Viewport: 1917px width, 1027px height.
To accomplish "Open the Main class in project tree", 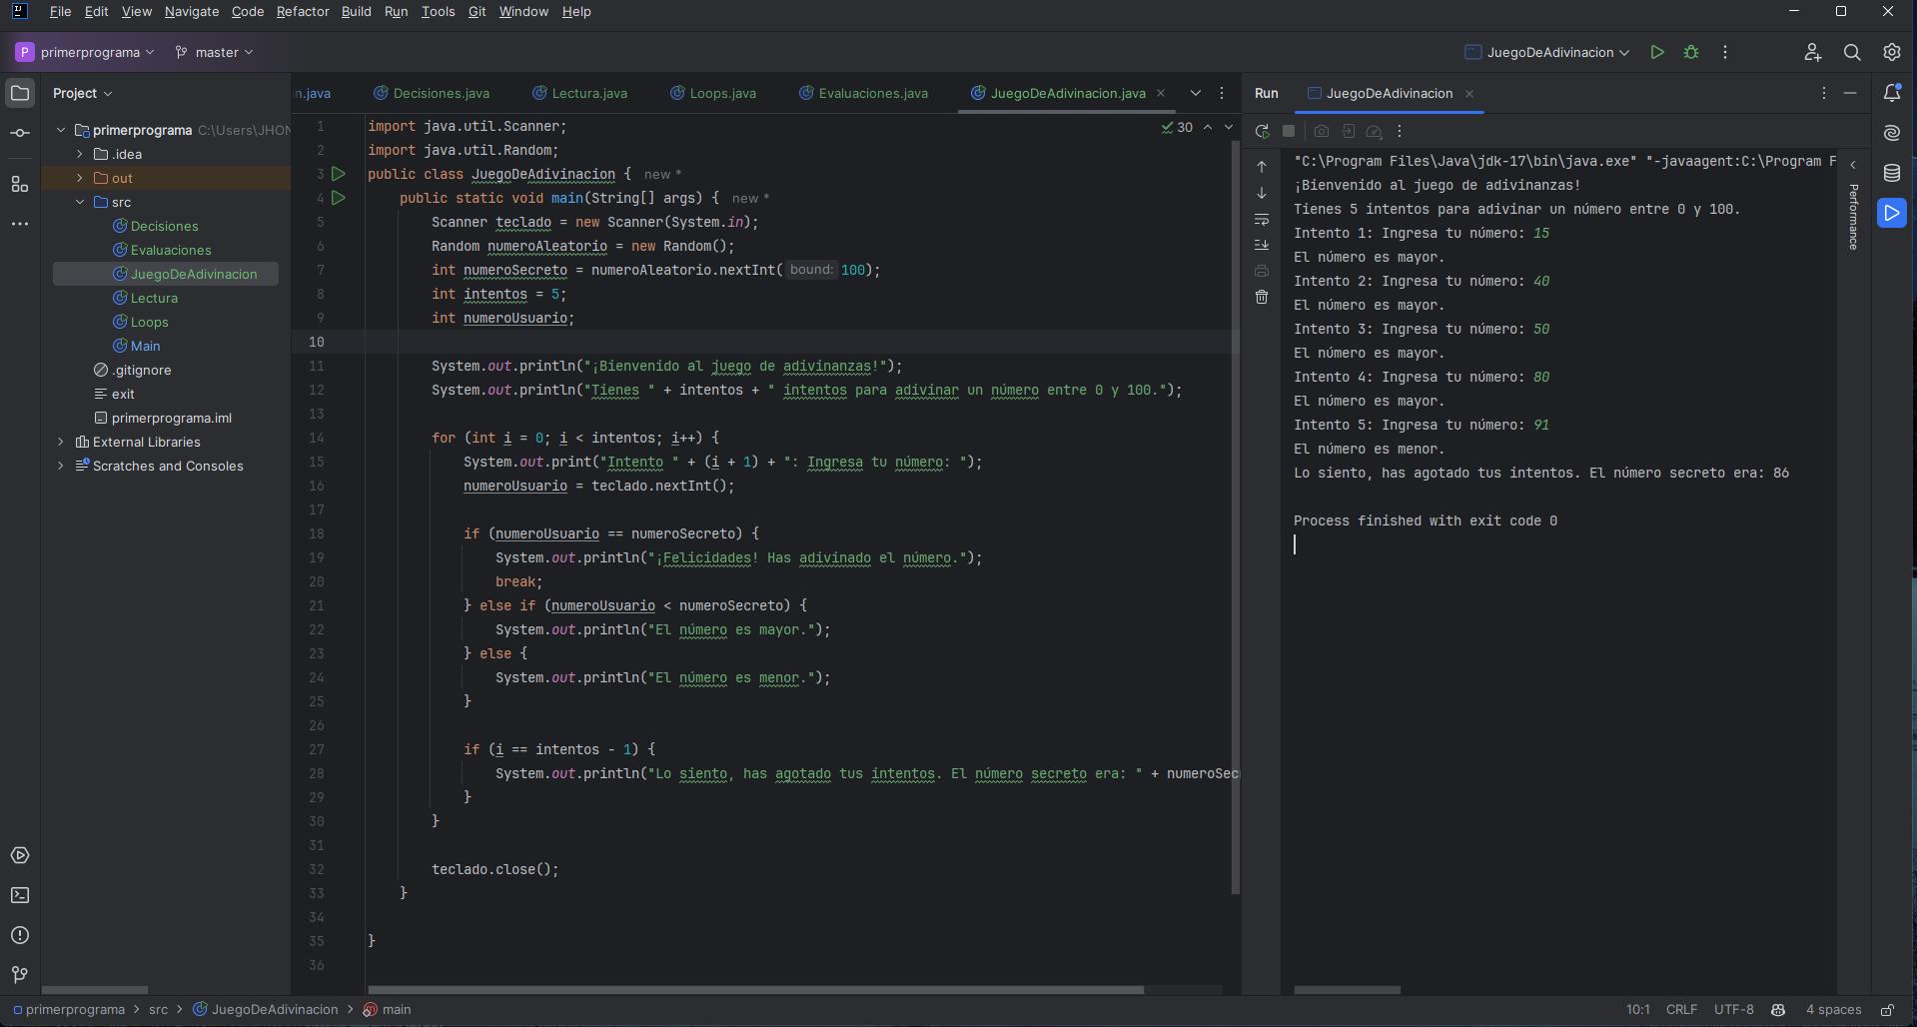I will click(x=145, y=346).
